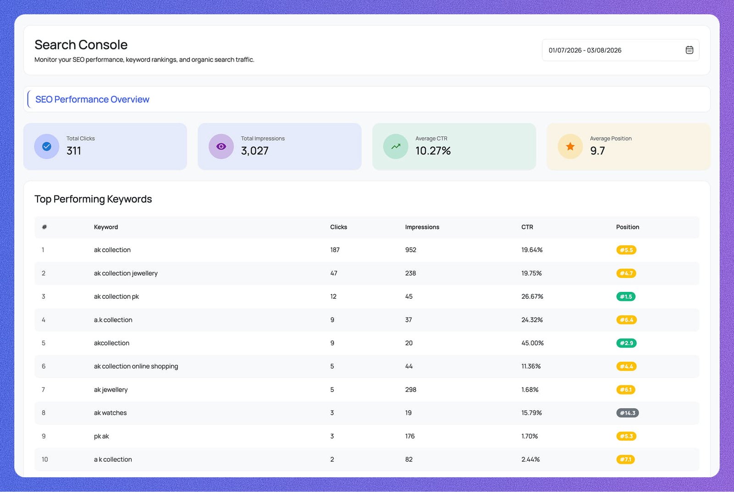The image size is (734, 492).
Task: Select the keyword row for ak collection jewellery
Action: click(x=125, y=273)
